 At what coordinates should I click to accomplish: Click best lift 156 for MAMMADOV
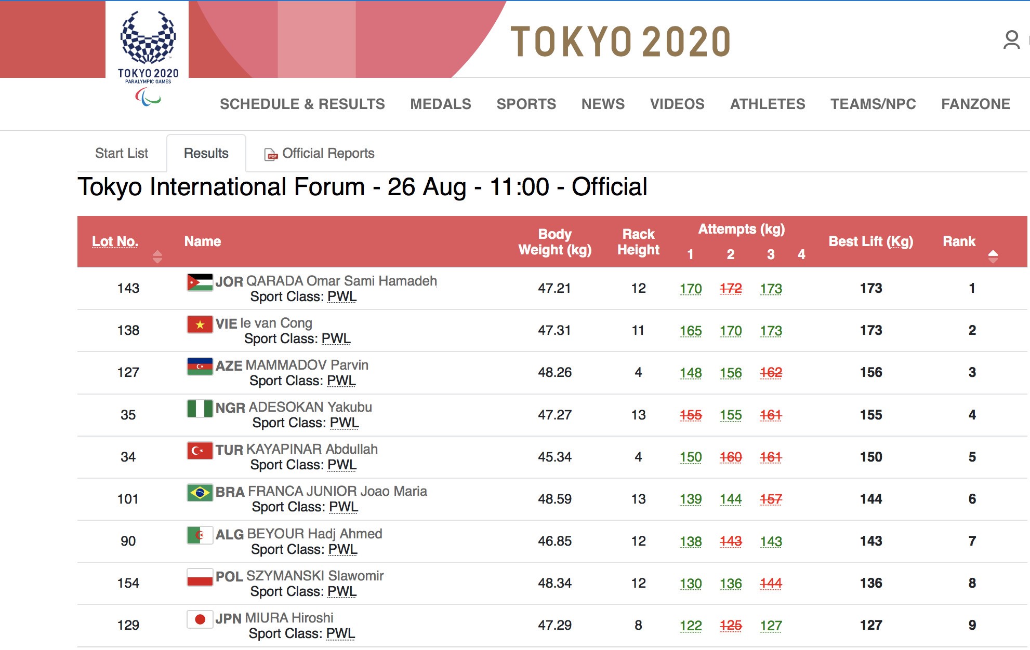coord(871,372)
